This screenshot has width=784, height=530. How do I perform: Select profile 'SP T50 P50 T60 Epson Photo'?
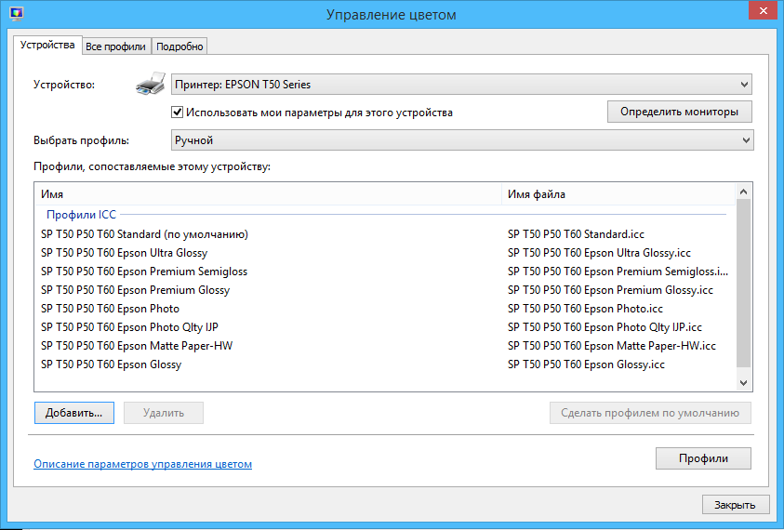pyautogui.click(x=110, y=309)
